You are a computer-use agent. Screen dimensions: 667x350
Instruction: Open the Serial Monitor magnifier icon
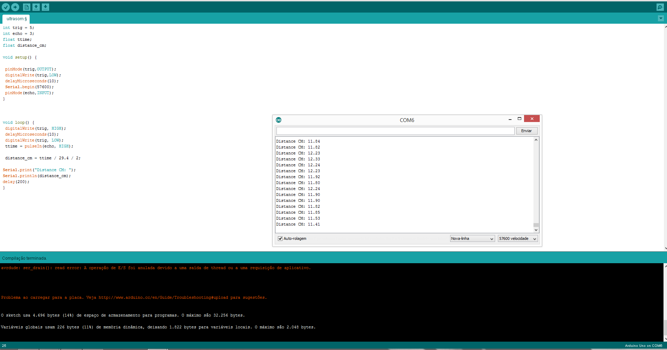(660, 7)
